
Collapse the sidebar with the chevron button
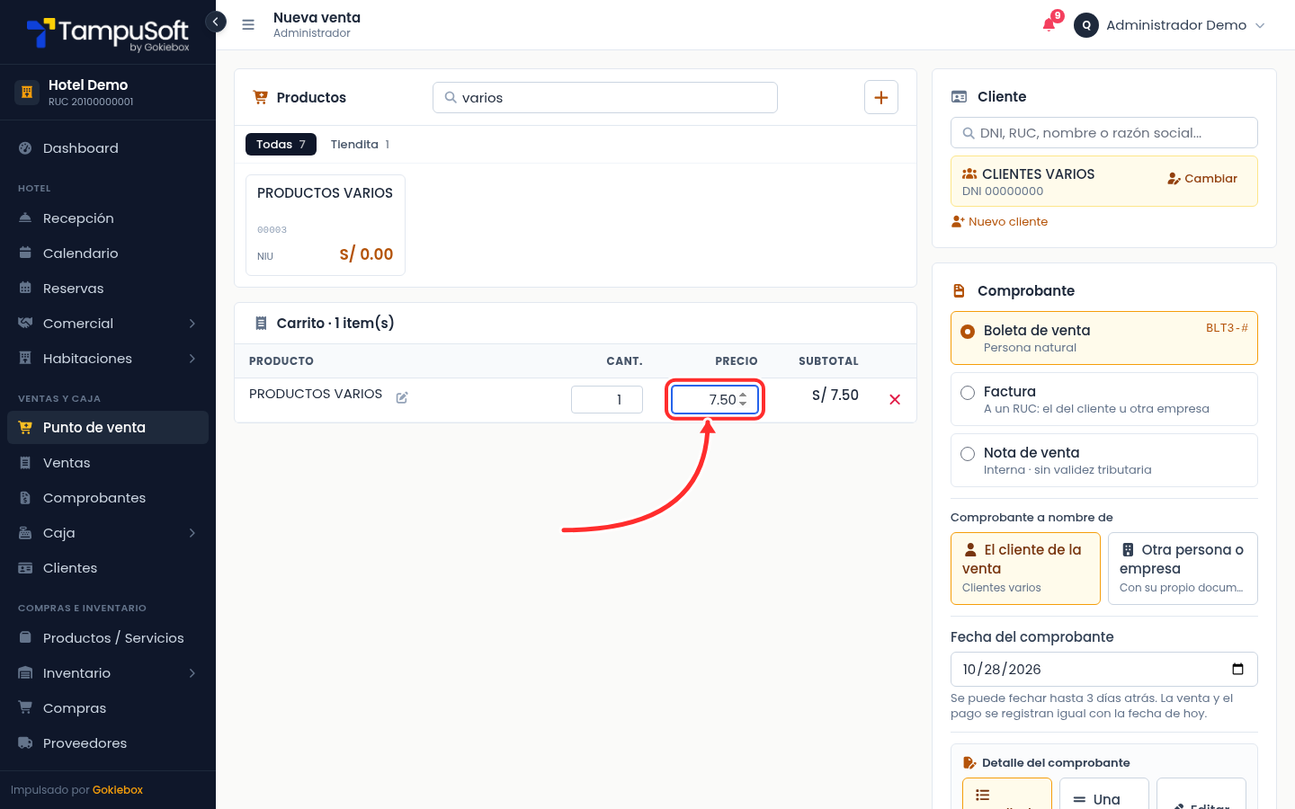tap(216, 22)
